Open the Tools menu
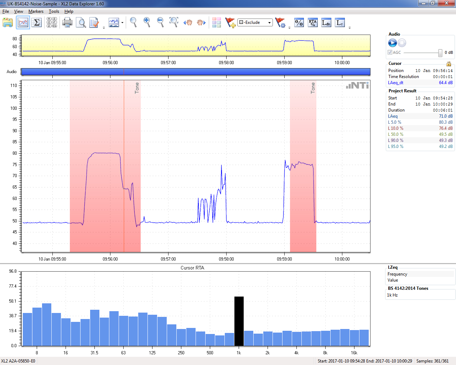The height and width of the screenshot is (365, 456). [54, 11]
